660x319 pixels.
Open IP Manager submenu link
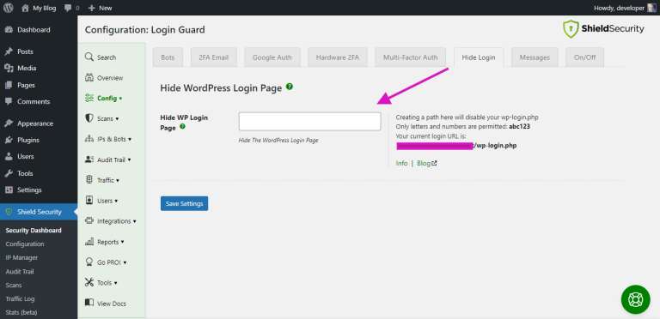21,258
